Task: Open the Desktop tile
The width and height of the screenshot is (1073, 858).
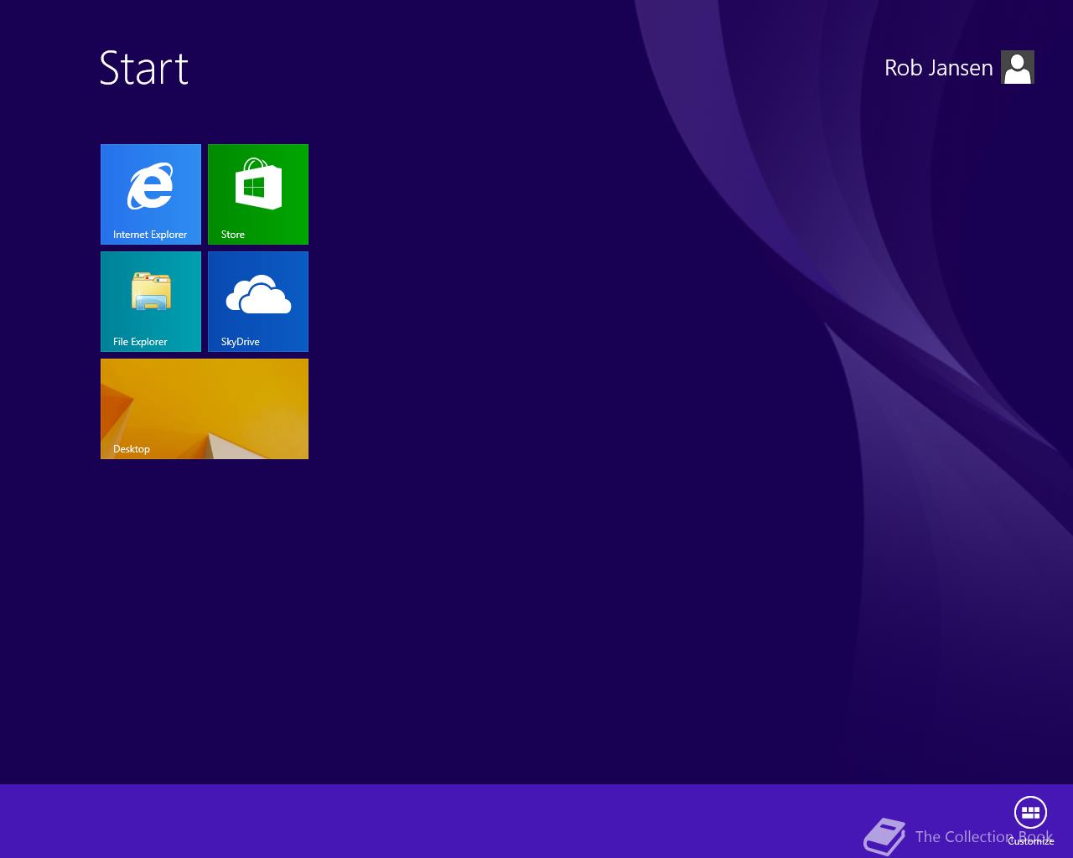Action: point(205,409)
